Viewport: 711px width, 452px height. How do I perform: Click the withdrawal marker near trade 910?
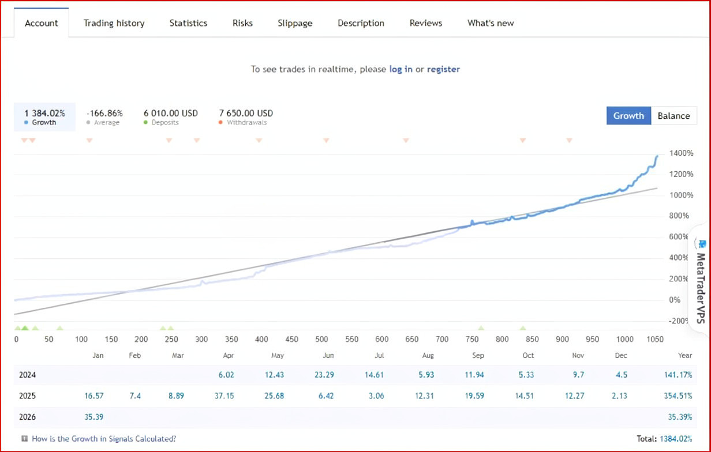pos(569,140)
